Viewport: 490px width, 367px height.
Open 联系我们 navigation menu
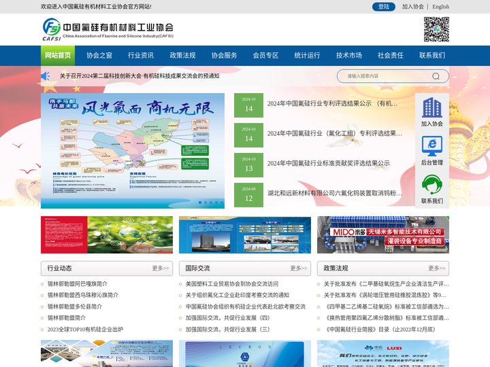(432, 56)
